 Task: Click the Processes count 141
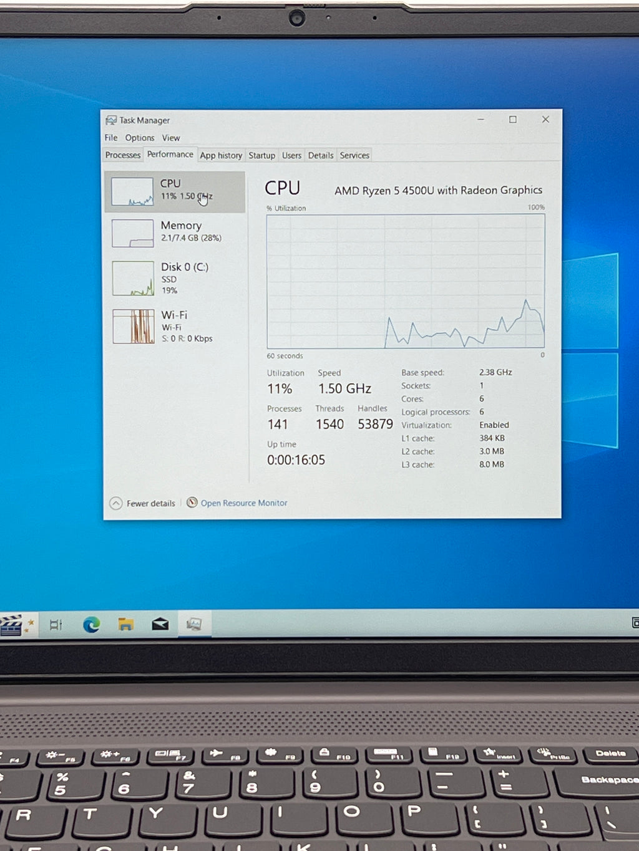(x=278, y=425)
